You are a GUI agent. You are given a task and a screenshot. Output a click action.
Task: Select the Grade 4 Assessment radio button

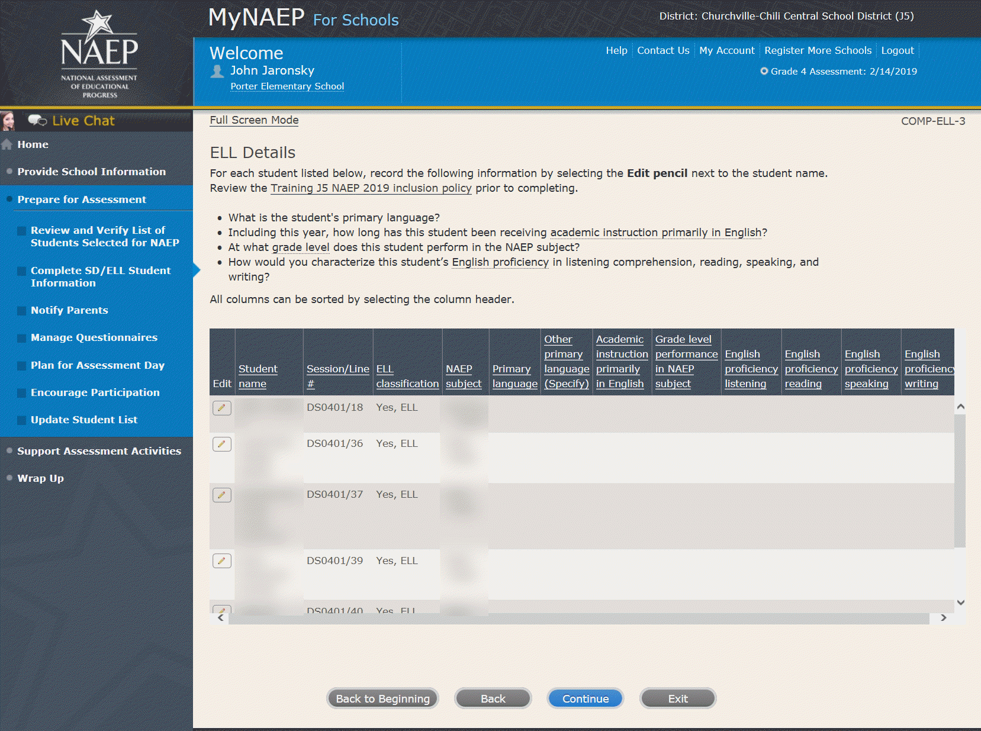(x=764, y=71)
